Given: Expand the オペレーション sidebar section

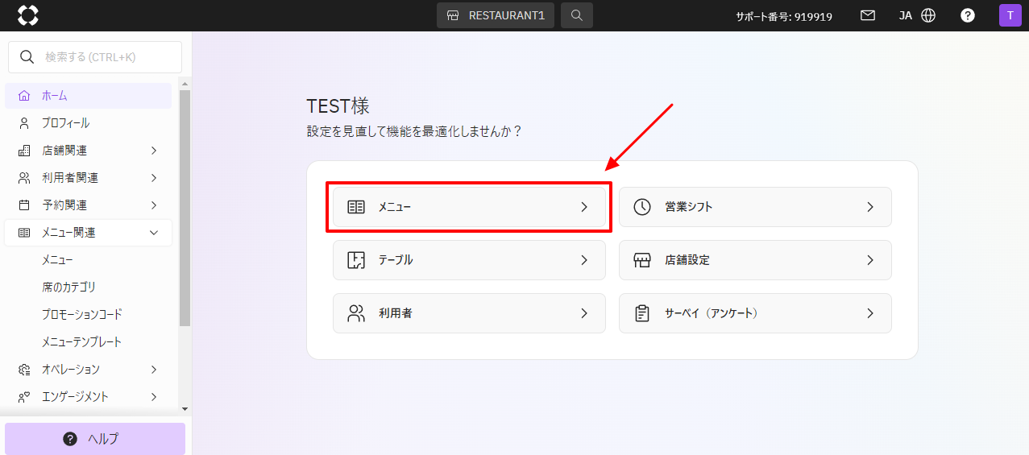Looking at the screenshot, I should pos(88,370).
